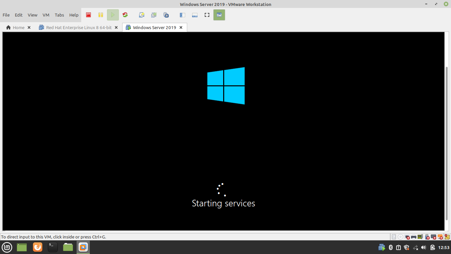
Task: Suspend the VM with the yellow pause icon
Action: [x=101, y=15]
